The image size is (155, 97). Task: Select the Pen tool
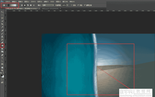(x=2, y=55)
